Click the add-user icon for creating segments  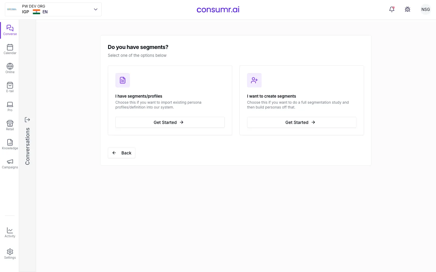(x=254, y=80)
